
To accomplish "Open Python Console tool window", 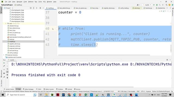I will point(49,89).
